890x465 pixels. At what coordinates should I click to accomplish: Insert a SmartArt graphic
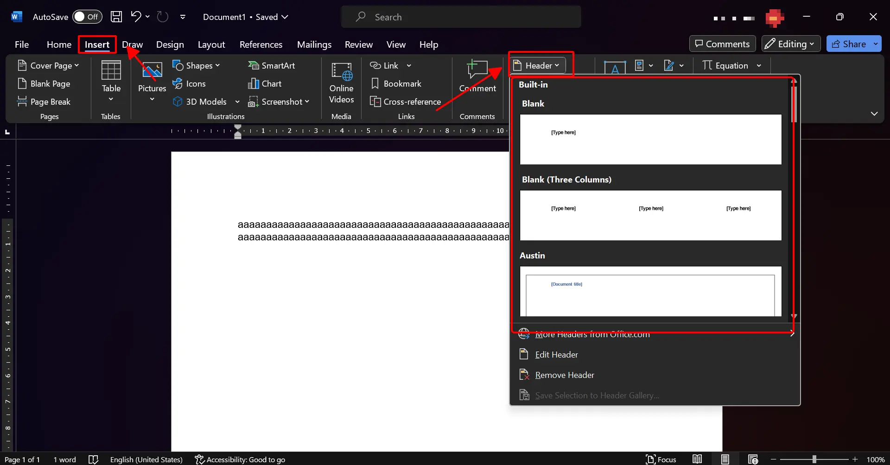(272, 65)
